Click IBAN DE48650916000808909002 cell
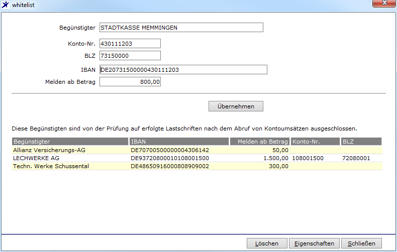 coord(170,166)
